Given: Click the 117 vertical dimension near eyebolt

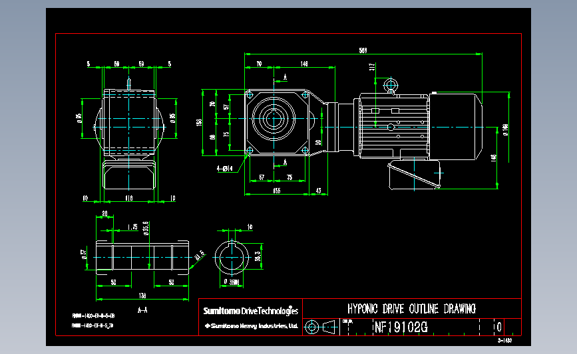Looking at the screenshot, I should 372,67.
